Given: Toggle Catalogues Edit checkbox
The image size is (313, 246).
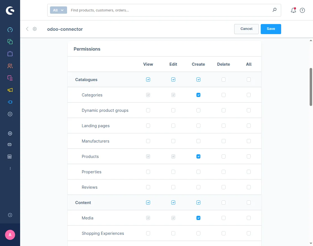Looking at the screenshot, I should coord(173,79).
